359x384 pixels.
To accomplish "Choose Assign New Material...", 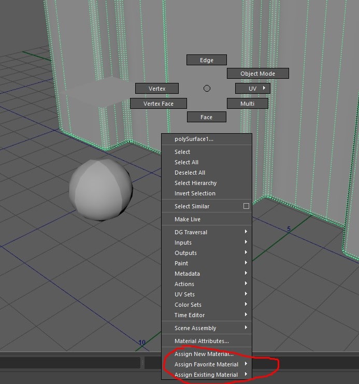I will (x=206, y=354).
